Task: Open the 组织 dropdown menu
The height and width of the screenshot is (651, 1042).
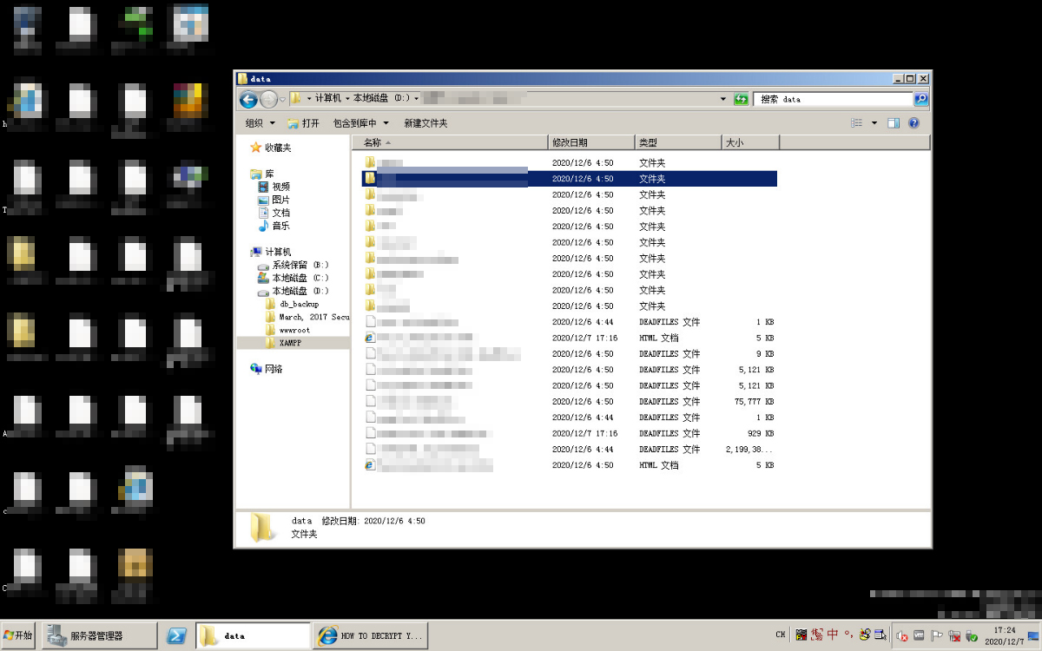Action: pos(260,123)
